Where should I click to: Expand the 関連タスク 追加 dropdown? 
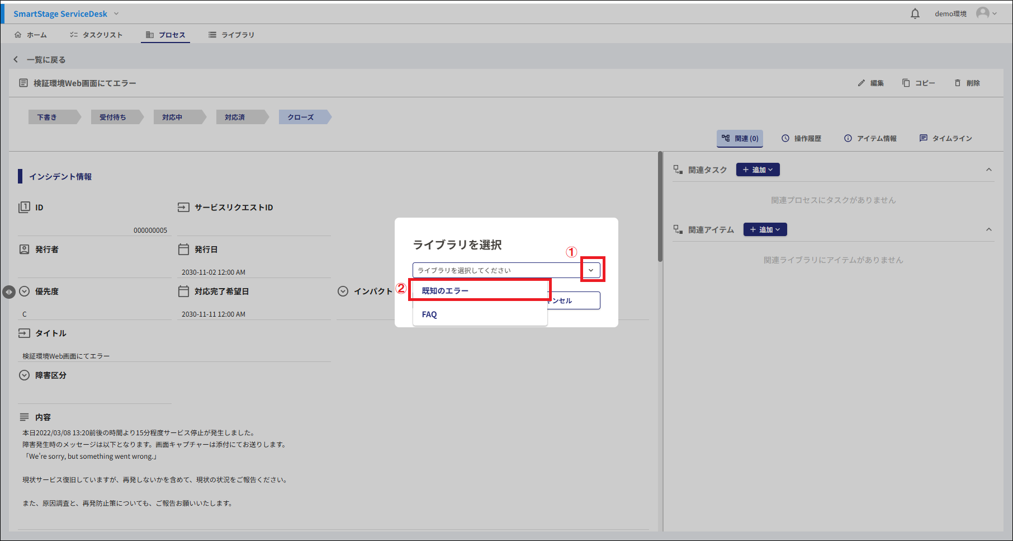pos(758,170)
